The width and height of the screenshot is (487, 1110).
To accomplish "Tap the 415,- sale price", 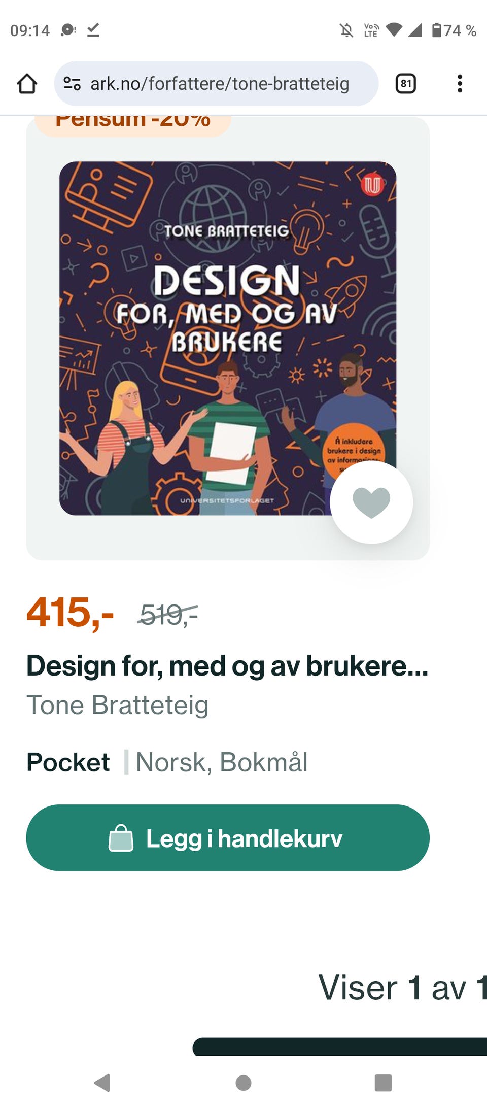I will pyautogui.click(x=70, y=613).
